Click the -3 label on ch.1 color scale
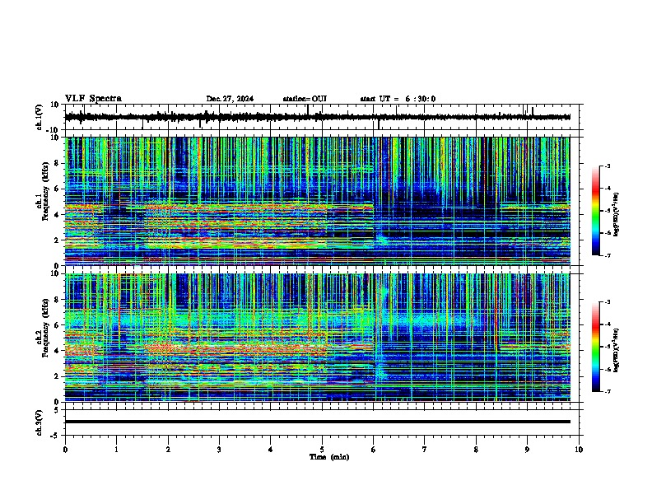 pos(607,166)
